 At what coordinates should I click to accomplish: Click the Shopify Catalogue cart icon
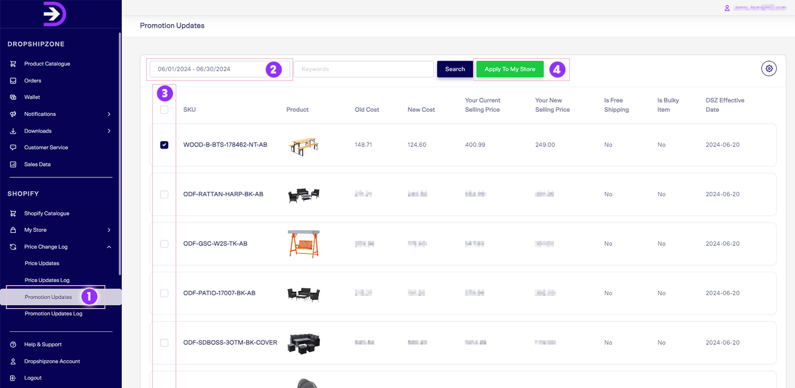[13, 214]
